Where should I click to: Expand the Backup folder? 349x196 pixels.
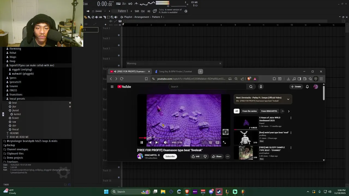(x=11, y=145)
